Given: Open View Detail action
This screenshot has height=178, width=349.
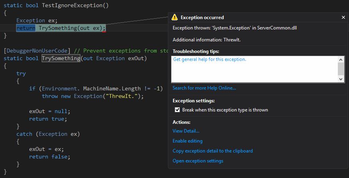Looking at the screenshot, I should tap(186, 131).
